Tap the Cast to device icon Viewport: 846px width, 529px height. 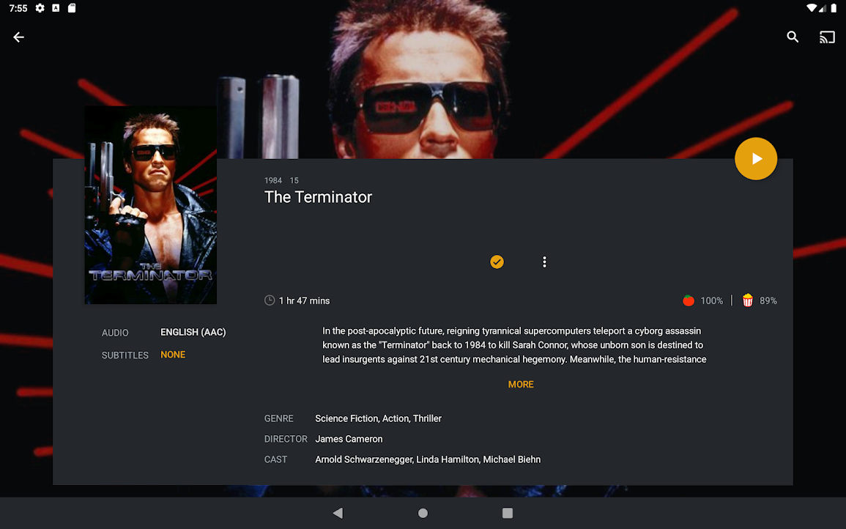click(x=827, y=37)
